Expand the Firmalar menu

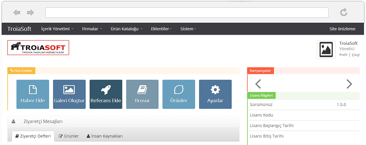coord(92,29)
